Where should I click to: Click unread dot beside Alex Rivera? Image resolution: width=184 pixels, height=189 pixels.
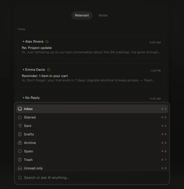pos(24,41)
